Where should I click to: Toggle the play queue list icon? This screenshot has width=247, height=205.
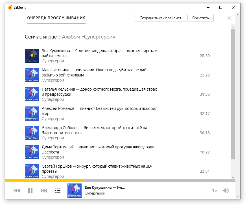click(x=58, y=191)
